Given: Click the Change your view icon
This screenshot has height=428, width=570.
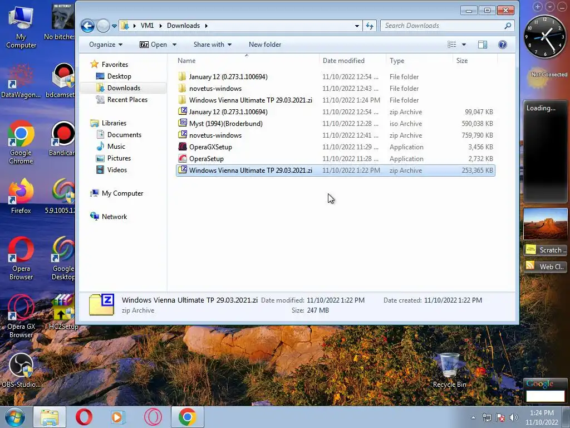Looking at the screenshot, I should click(451, 45).
